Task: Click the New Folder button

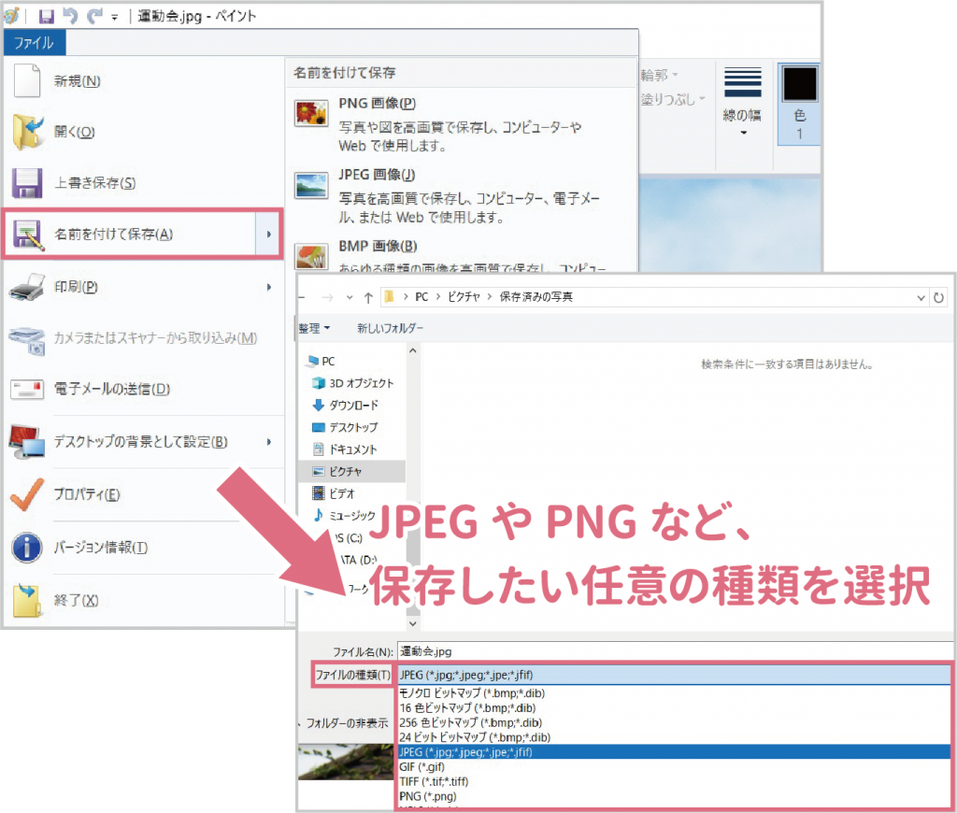Action: (x=390, y=328)
